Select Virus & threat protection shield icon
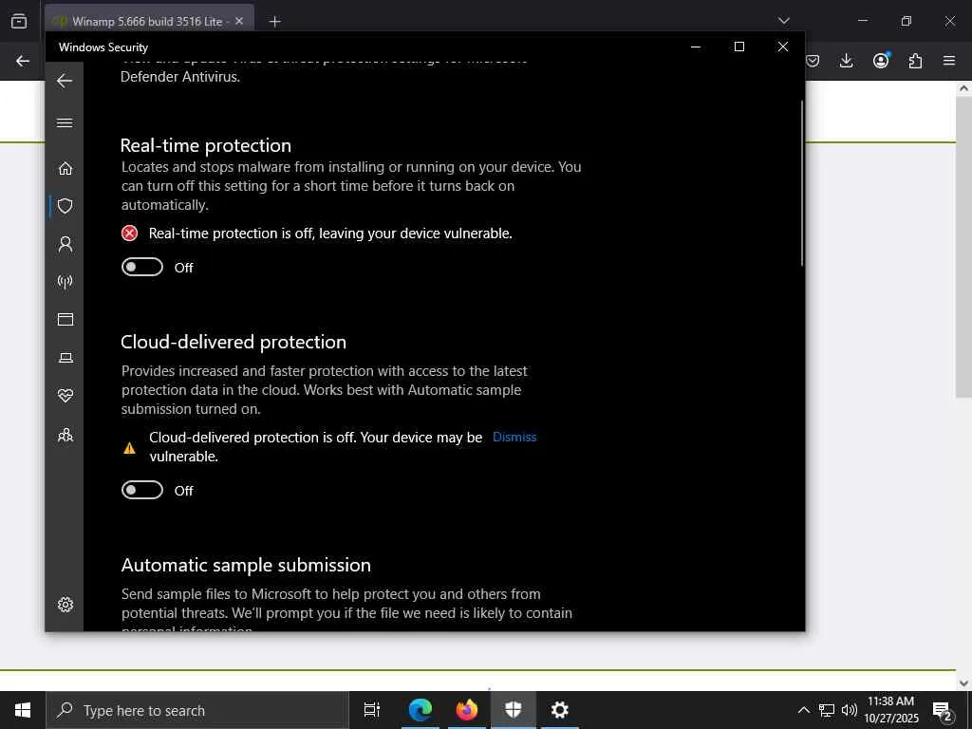Image resolution: width=972 pixels, height=729 pixels. pos(65,206)
